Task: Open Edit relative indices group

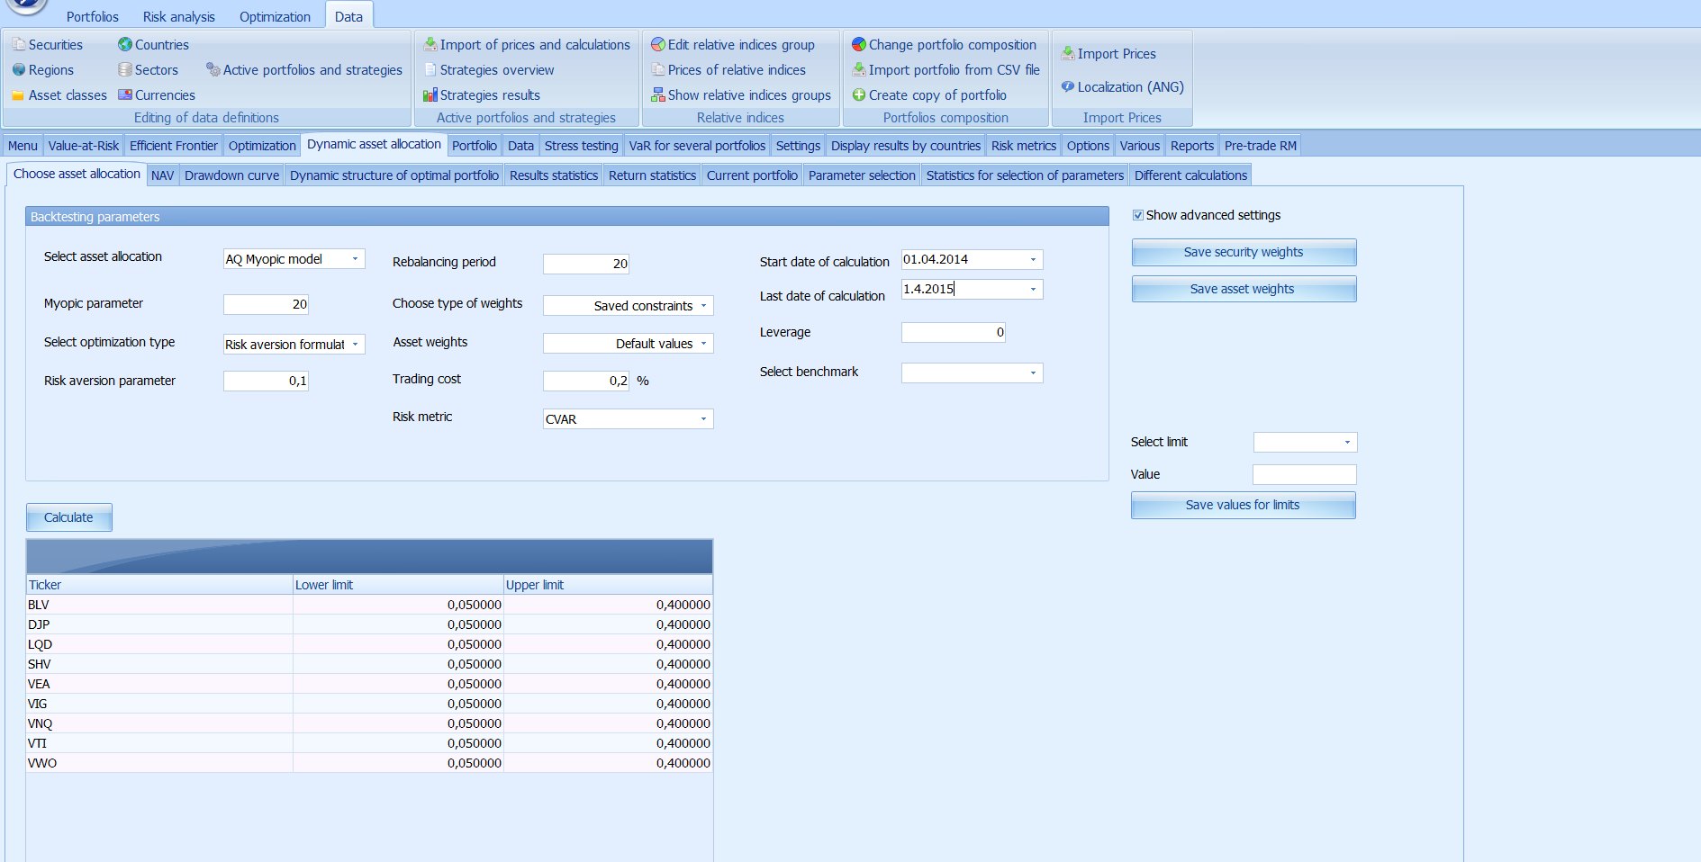Action: tap(733, 45)
